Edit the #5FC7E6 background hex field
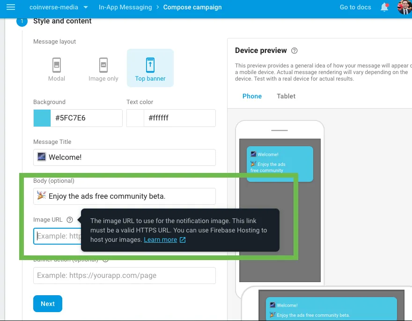Screen dimensions: 412x321 (87, 118)
